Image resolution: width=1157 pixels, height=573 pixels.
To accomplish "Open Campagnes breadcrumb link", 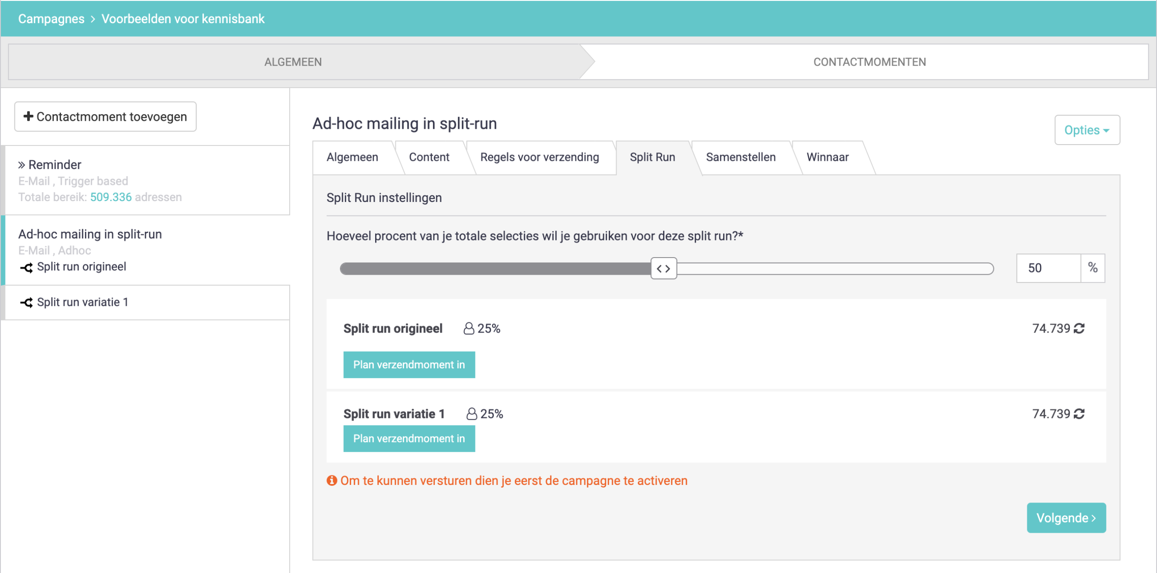I will [x=51, y=19].
